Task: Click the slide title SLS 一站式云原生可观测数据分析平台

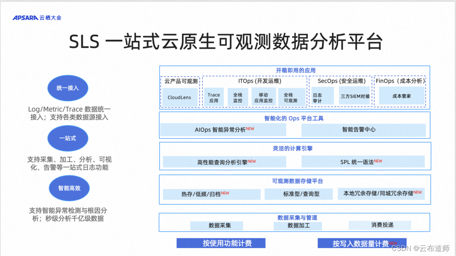Action: (226, 42)
